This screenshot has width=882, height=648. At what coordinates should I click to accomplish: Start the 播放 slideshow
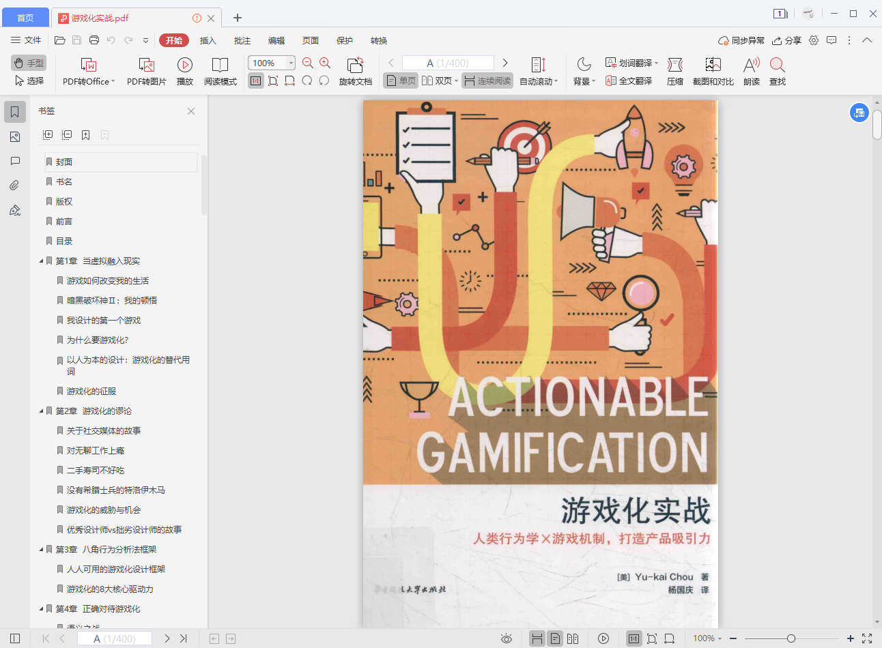185,71
